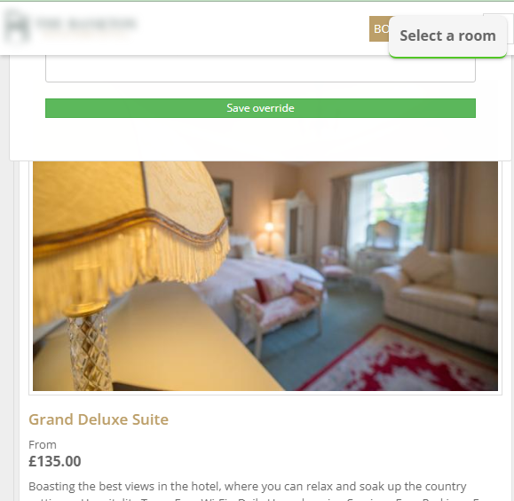Open the Grand Deluxe Suite title link
Image resolution: width=514 pixels, height=501 pixels.
tap(99, 419)
